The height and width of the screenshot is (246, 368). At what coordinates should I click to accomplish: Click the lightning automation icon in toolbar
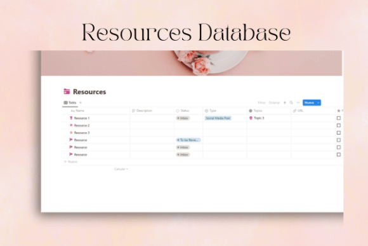click(x=285, y=103)
